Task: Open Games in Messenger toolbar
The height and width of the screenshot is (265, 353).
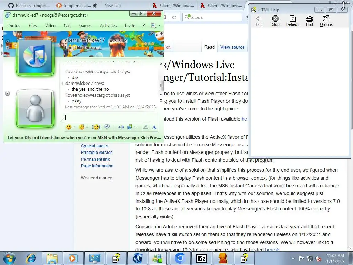Action: coord(85,26)
